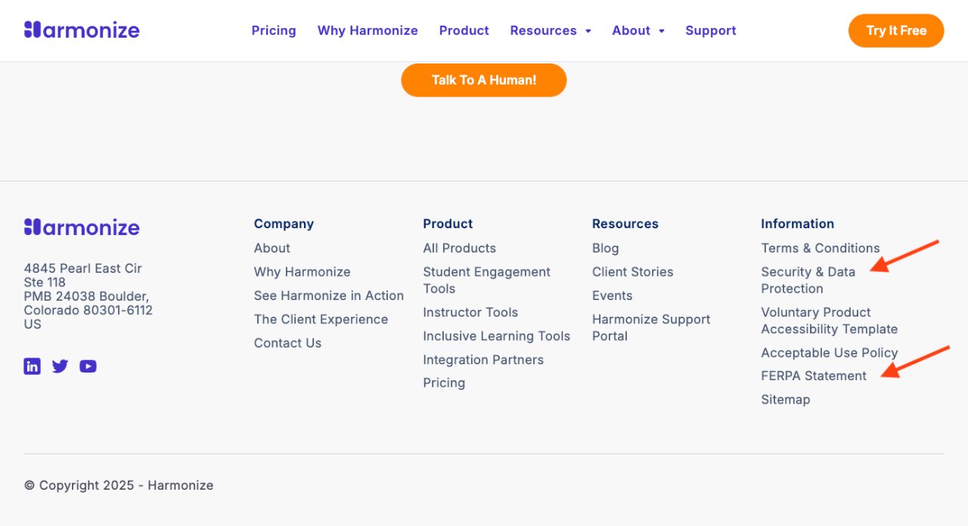The image size is (968, 526).
Task: Select Pricing in the top navigation
Action: point(274,30)
